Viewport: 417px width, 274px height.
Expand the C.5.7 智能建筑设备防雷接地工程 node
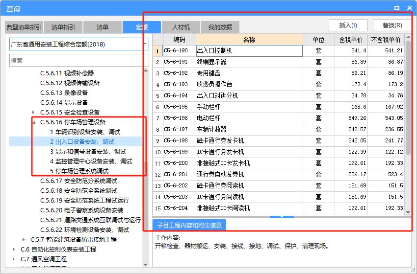24,240
